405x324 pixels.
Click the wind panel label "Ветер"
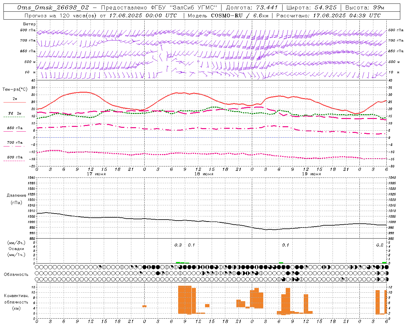click(x=29, y=24)
